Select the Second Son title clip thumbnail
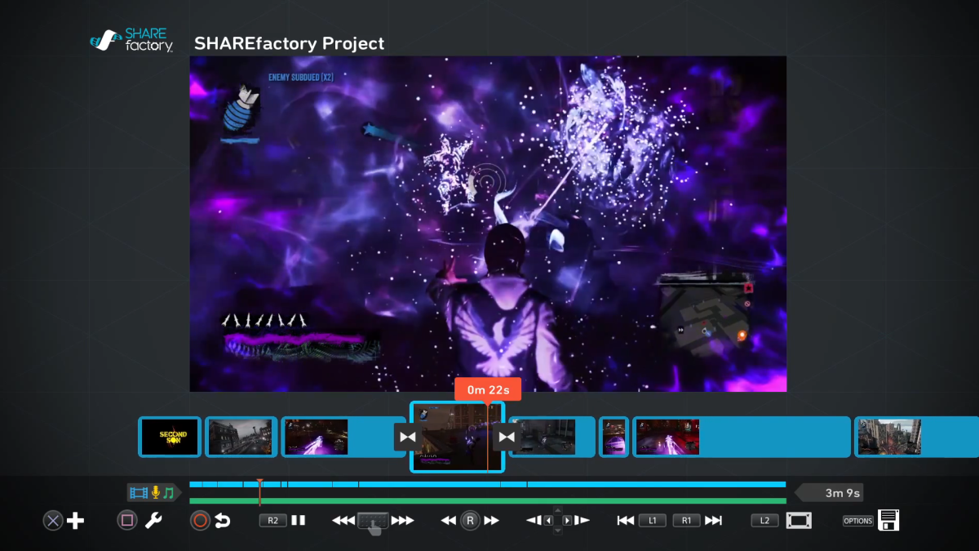Image resolution: width=979 pixels, height=551 pixels. (x=170, y=438)
